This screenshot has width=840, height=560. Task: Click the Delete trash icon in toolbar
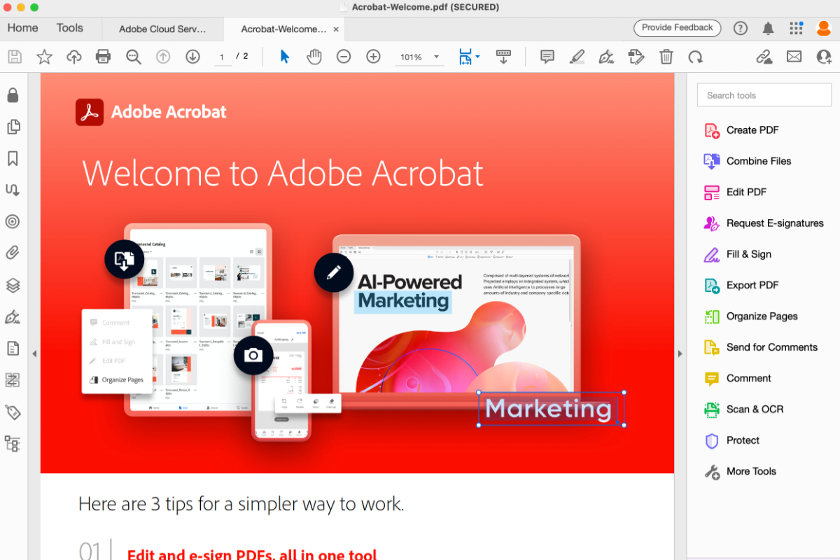tap(666, 57)
